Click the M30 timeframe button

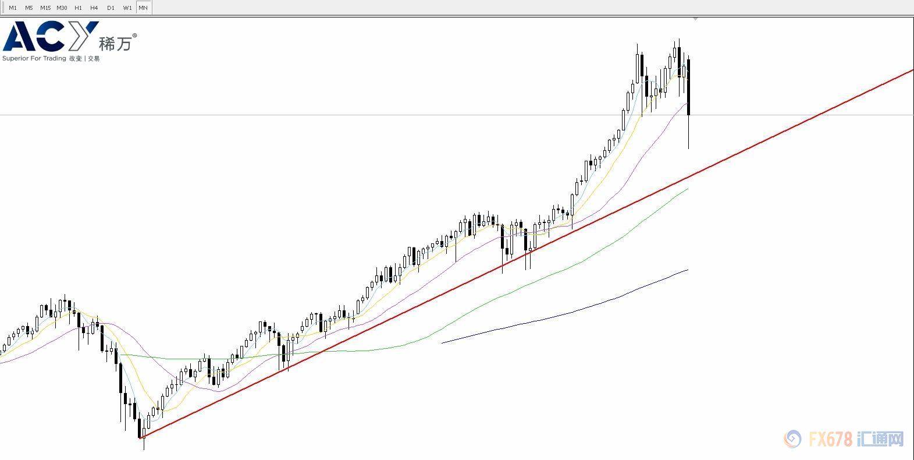pyautogui.click(x=62, y=8)
